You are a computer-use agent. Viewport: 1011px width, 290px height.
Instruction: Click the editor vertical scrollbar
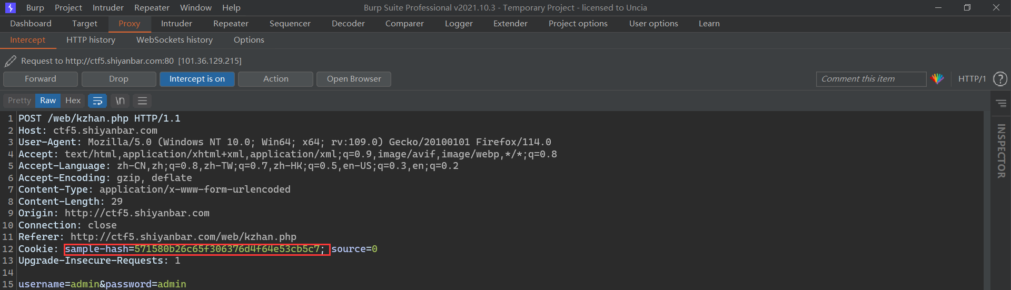987,201
